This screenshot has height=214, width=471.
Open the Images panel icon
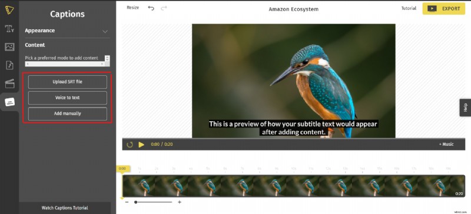[9, 47]
